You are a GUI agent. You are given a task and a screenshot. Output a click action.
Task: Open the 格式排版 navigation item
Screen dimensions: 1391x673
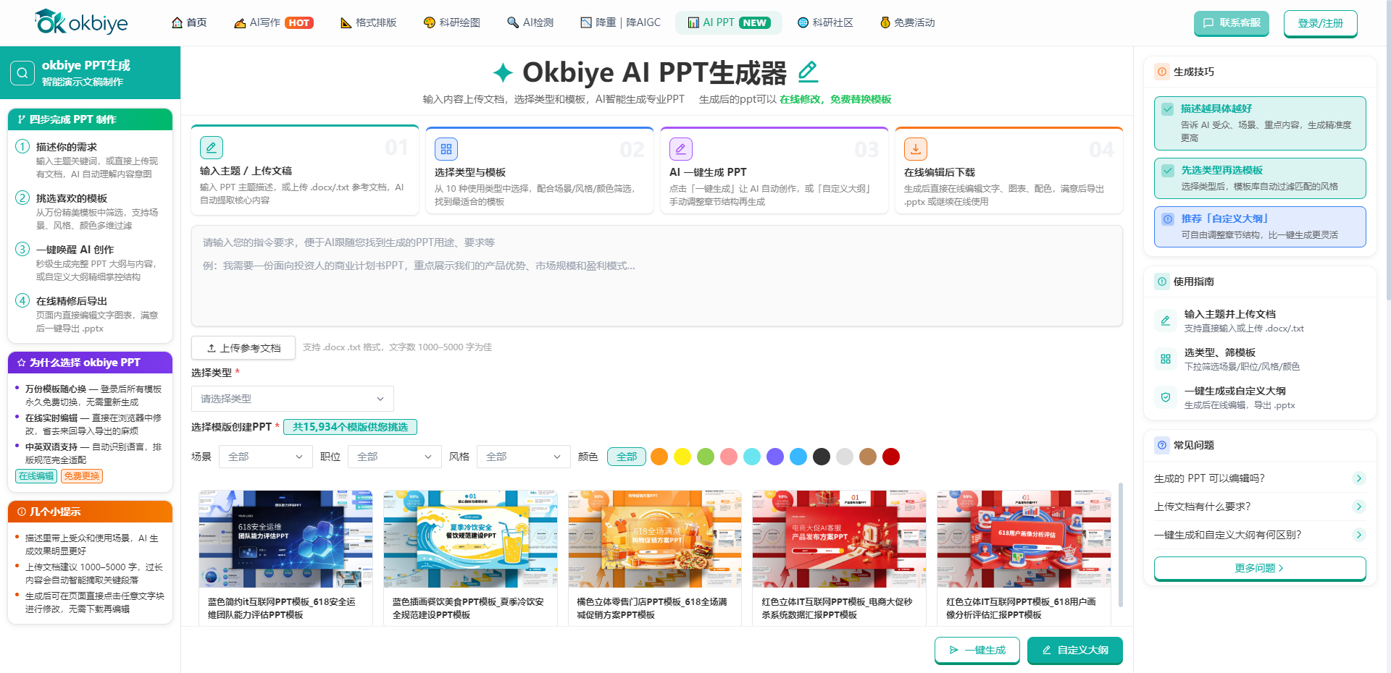369,22
